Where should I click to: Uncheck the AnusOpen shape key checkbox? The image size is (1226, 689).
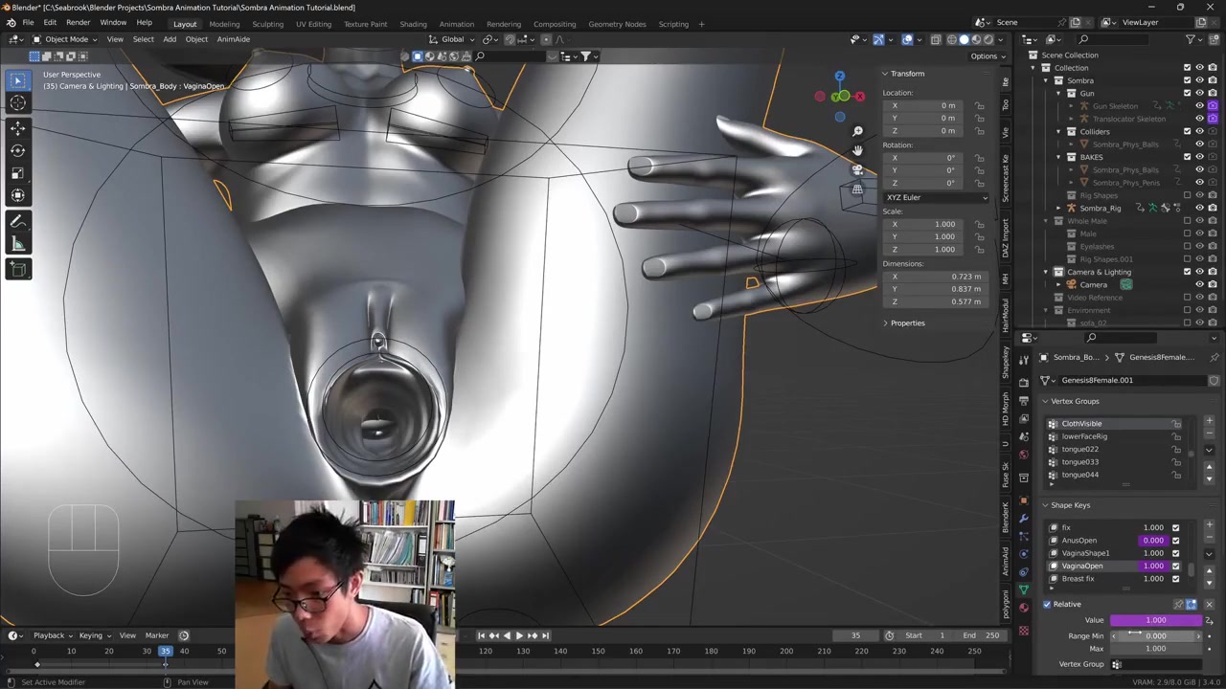click(x=1175, y=541)
